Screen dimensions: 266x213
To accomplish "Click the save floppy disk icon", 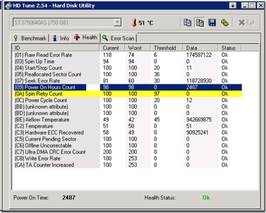I will [212, 22].
